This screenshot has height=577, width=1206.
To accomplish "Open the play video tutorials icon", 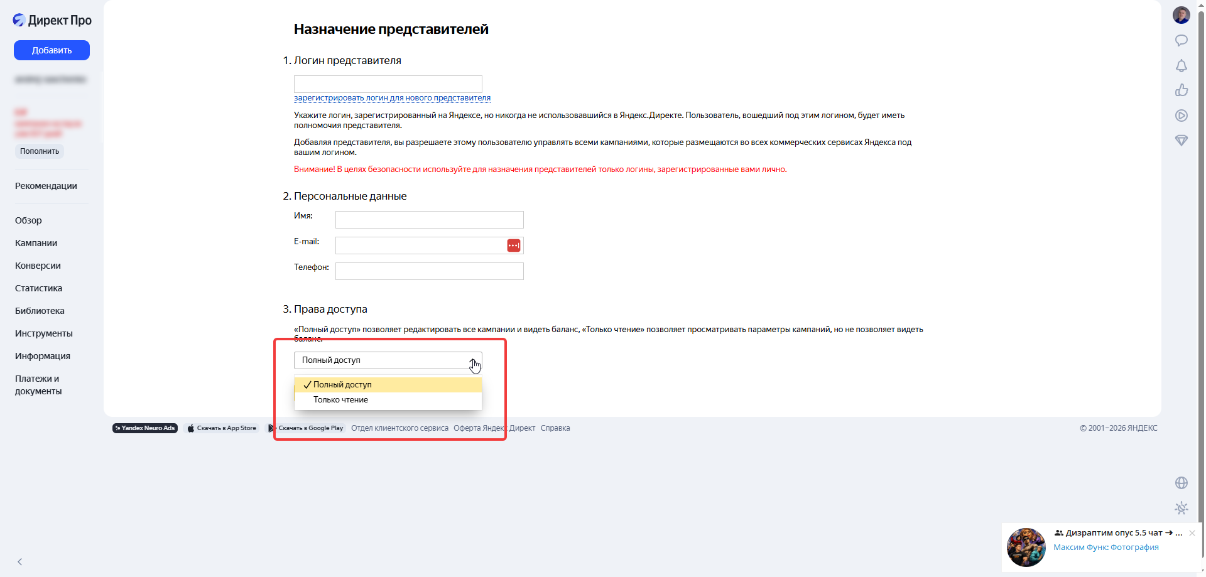I will [x=1182, y=116].
